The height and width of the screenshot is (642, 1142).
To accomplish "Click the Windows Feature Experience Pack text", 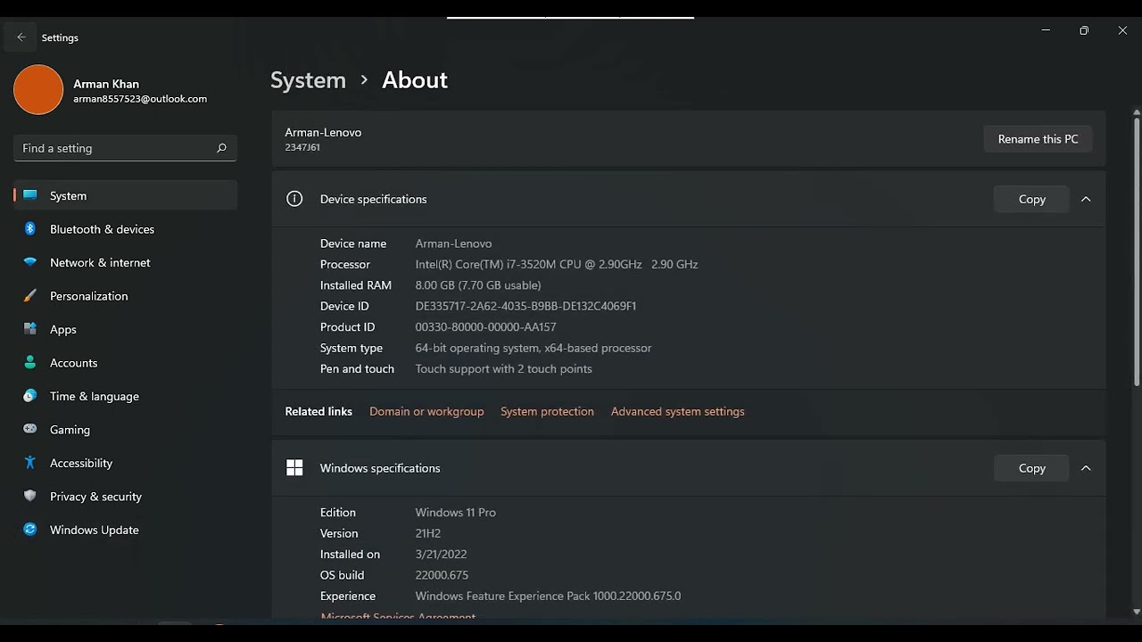I will pos(548,597).
